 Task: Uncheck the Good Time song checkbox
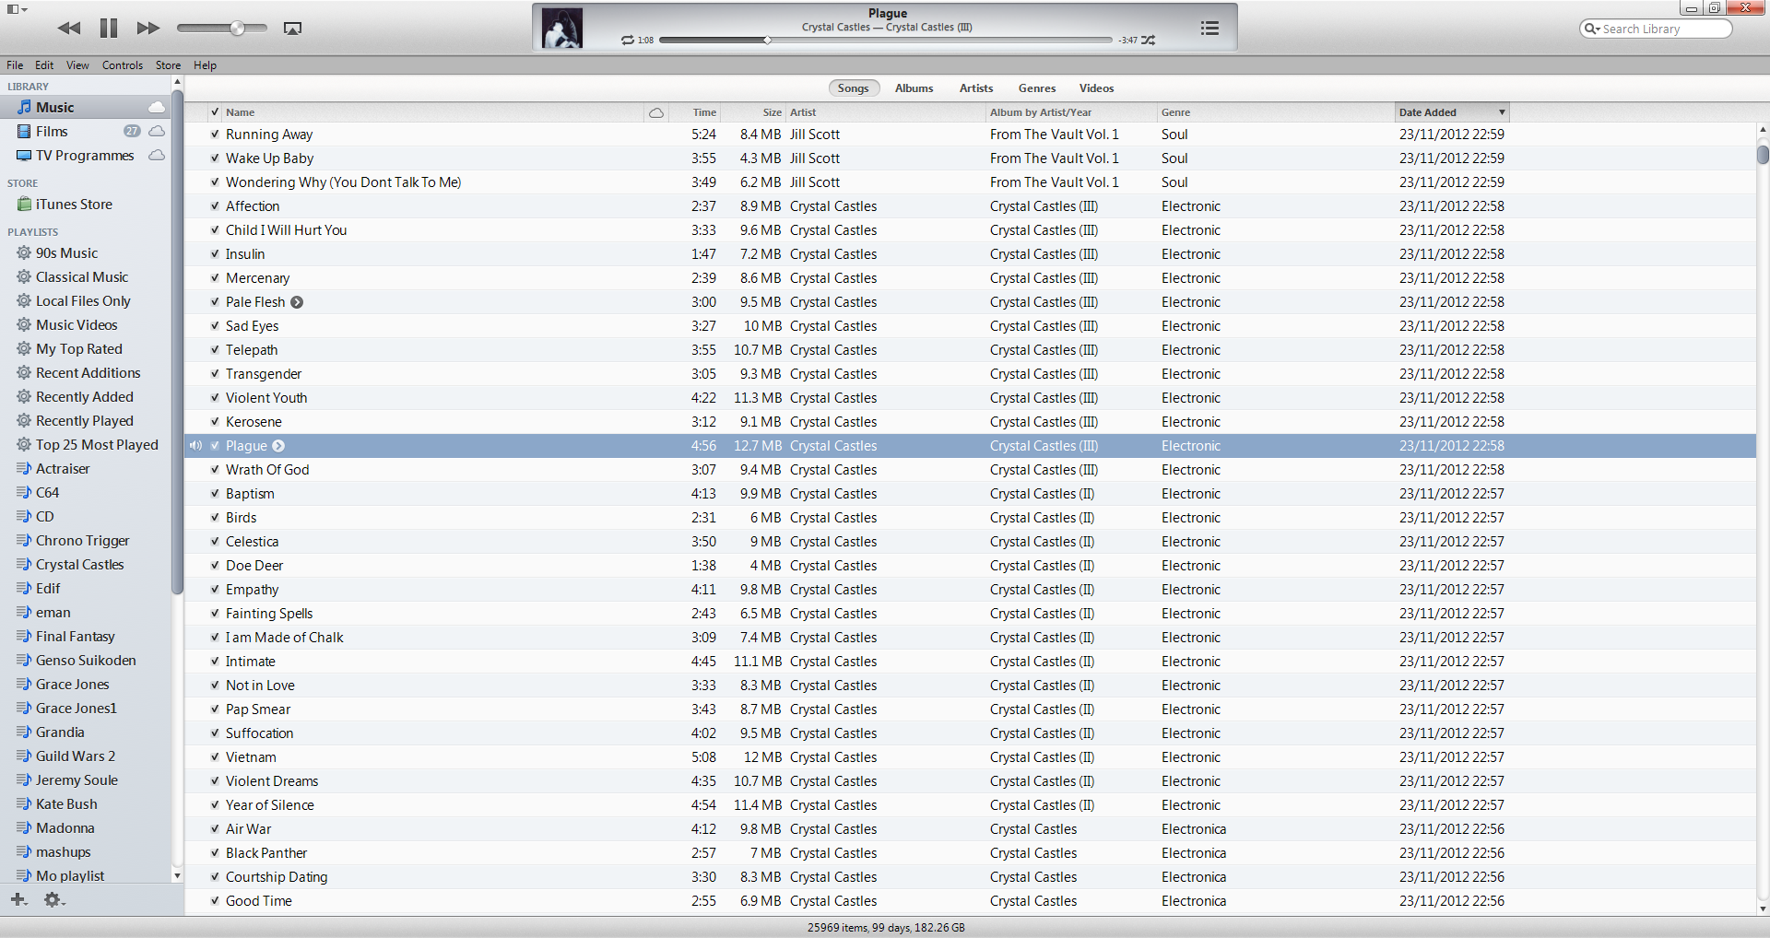pyautogui.click(x=215, y=901)
